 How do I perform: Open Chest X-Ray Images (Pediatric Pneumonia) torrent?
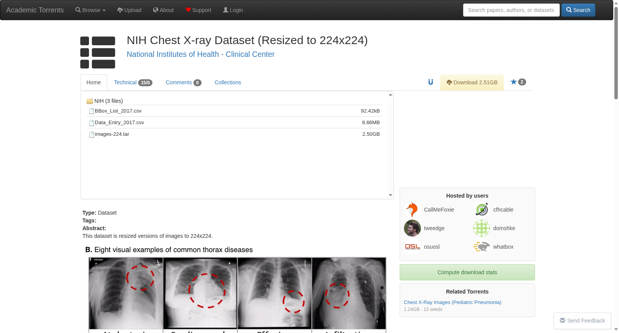point(453,302)
